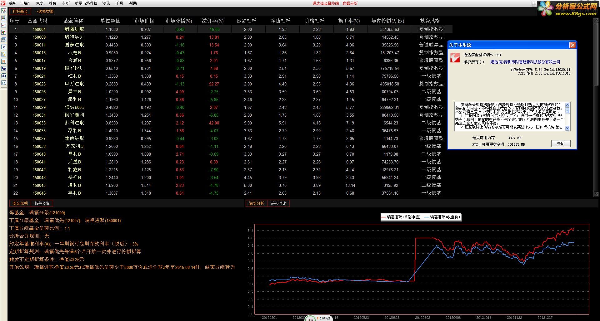Expand the >选择类型 dropdown

coord(45,12)
